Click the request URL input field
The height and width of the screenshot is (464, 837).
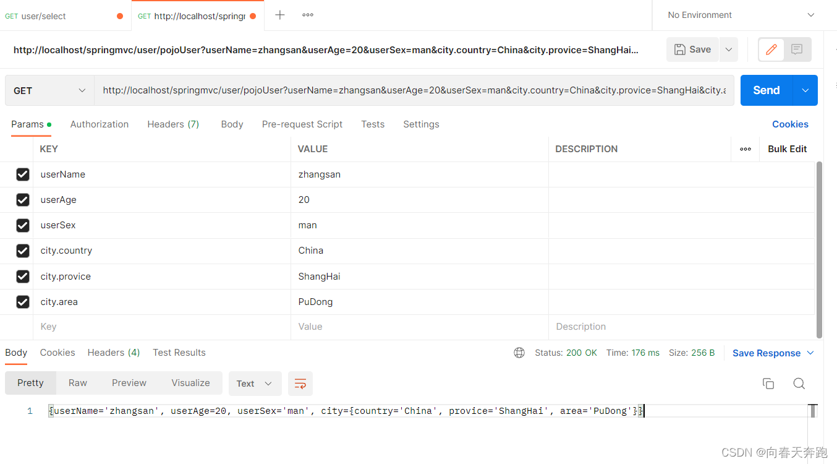pos(414,90)
